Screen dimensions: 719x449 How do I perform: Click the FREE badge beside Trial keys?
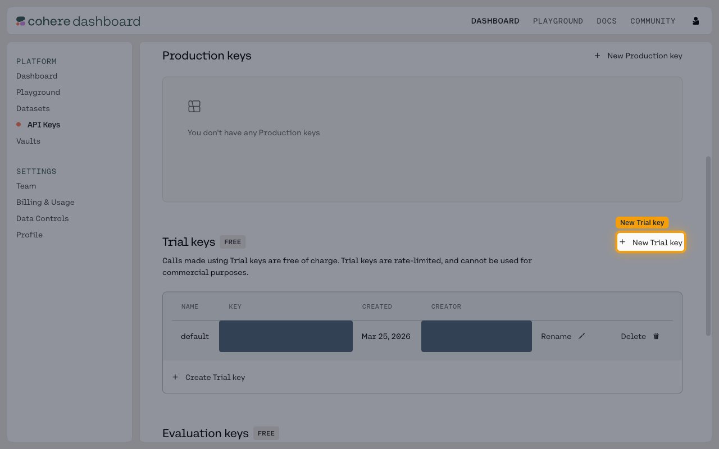[233, 242]
